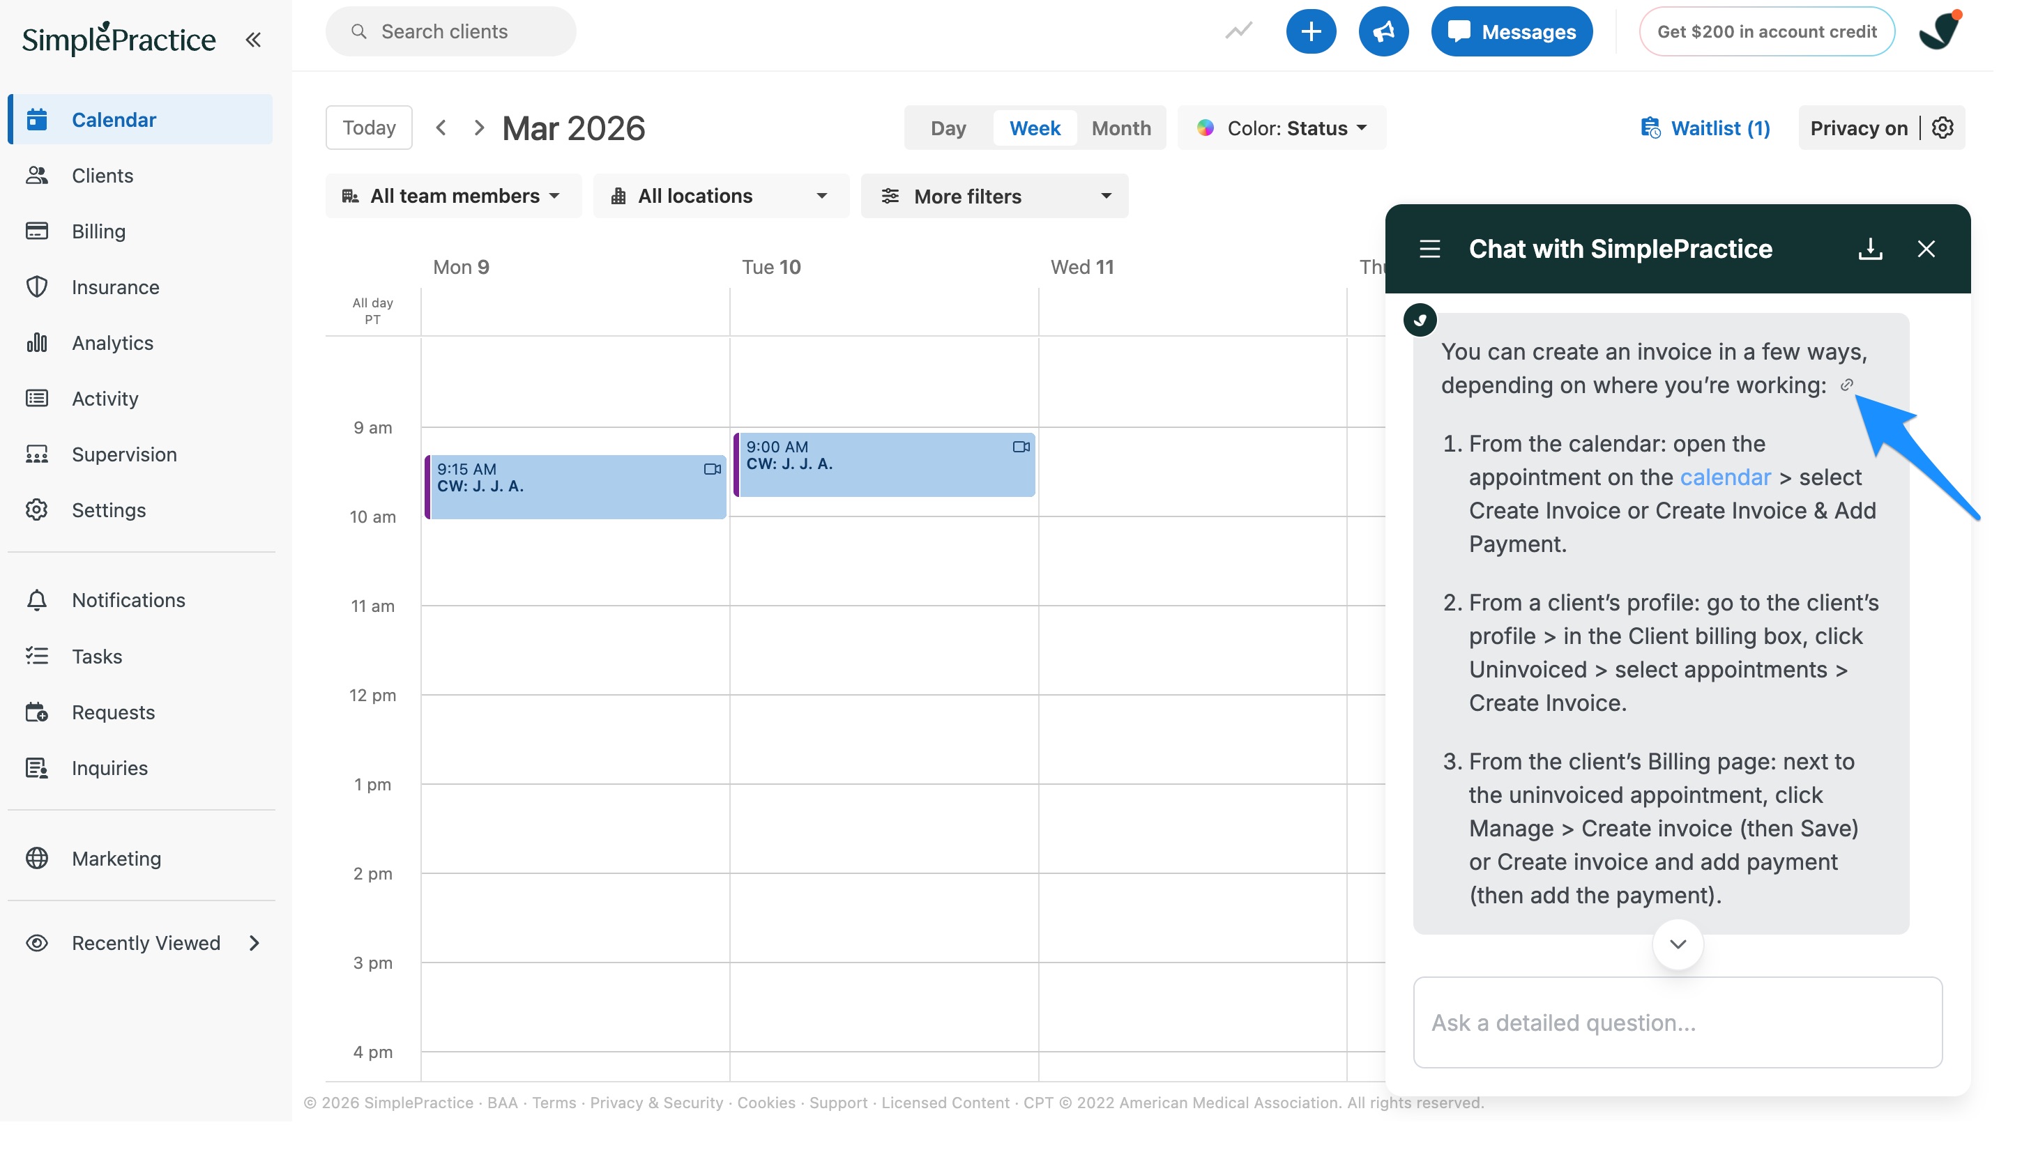The width and height of the screenshot is (2022, 1150).
Task: Open the Support footer link
Action: [x=837, y=1103]
